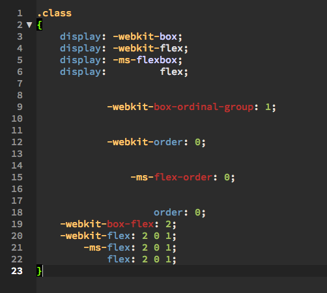Click the '.class' selector on line 1
This screenshot has height=293, width=327.
tap(54, 14)
